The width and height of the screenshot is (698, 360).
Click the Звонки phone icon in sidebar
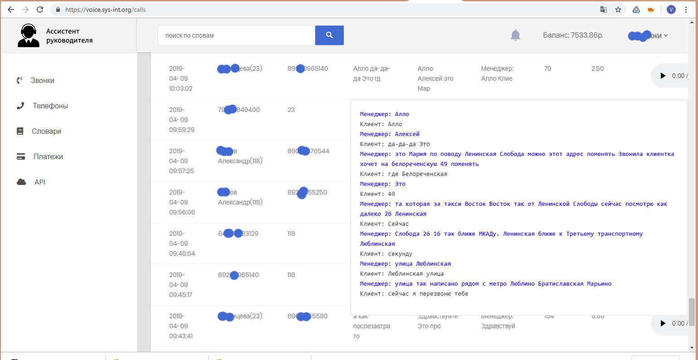click(20, 80)
